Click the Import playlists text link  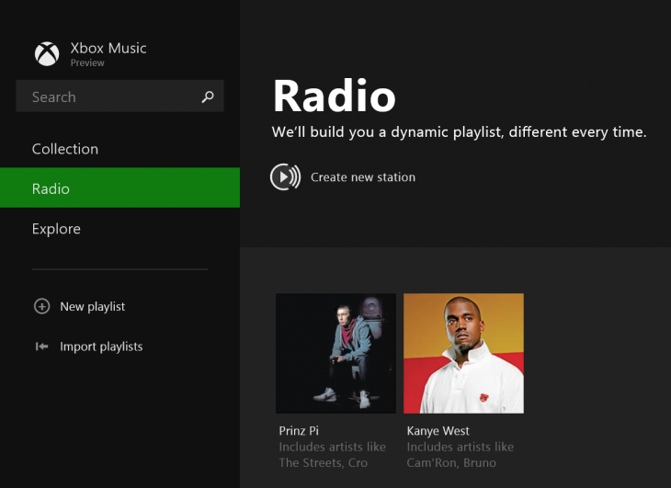tap(101, 346)
